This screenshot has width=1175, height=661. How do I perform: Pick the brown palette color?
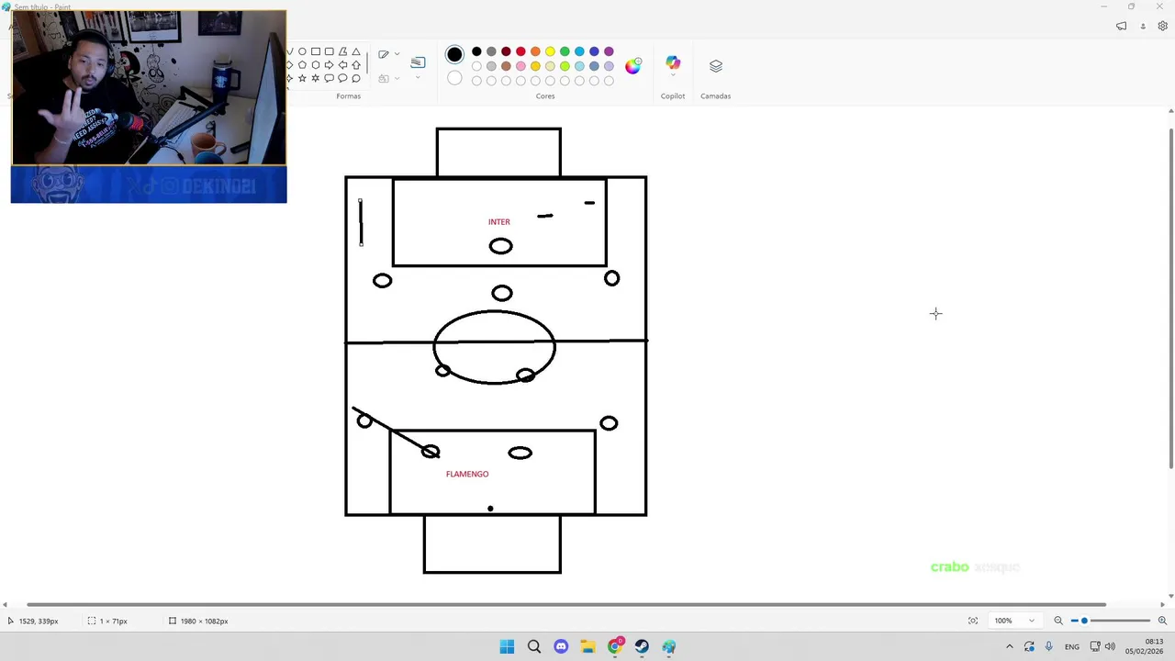click(506, 66)
